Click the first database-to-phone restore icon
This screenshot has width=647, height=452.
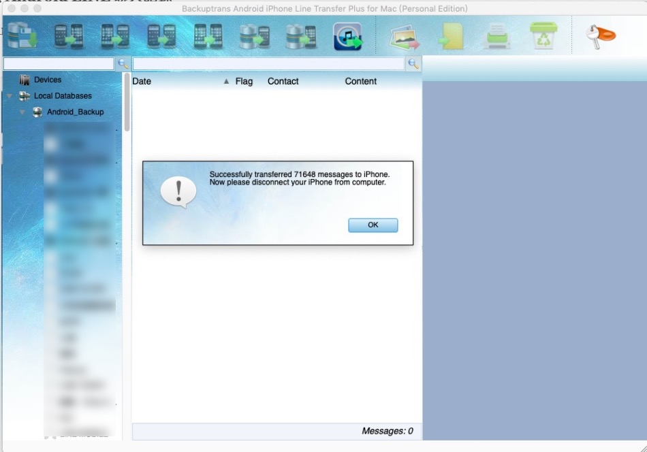point(255,36)
